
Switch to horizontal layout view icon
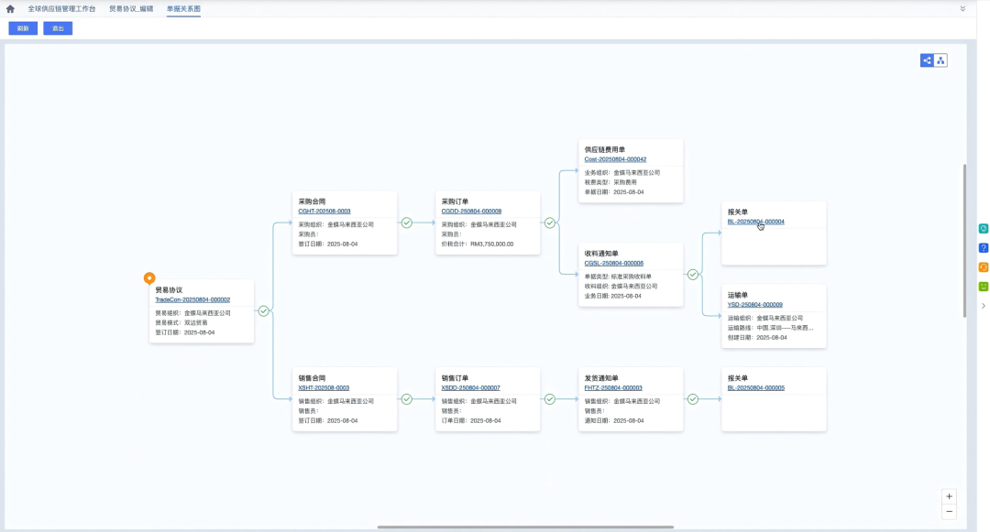927,60
